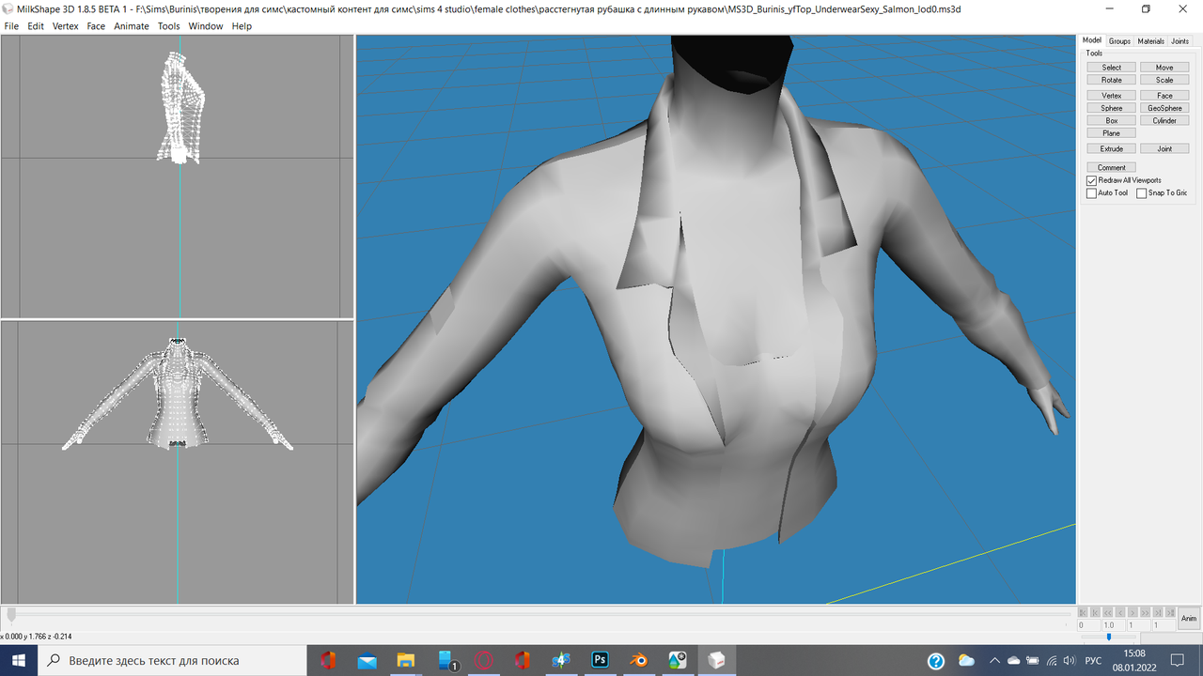Toggle Anim mode button
The height and width of the screenshot is (676, 1203).
click(x=1189, y=618)
